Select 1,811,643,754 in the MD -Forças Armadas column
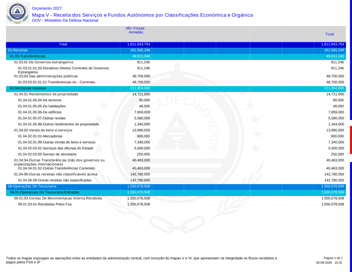 [x=138, y=44]
